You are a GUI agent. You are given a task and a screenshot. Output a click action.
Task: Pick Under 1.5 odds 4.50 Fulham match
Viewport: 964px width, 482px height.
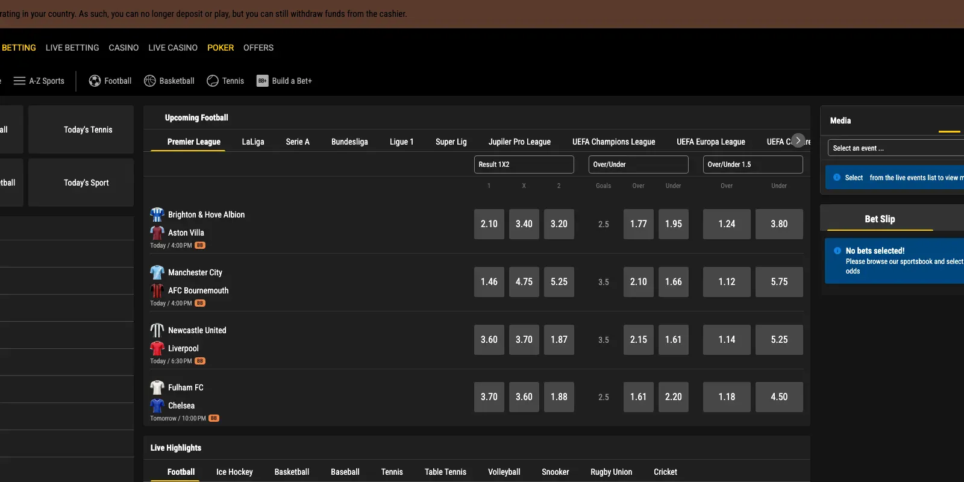click(x=779, y=397)
